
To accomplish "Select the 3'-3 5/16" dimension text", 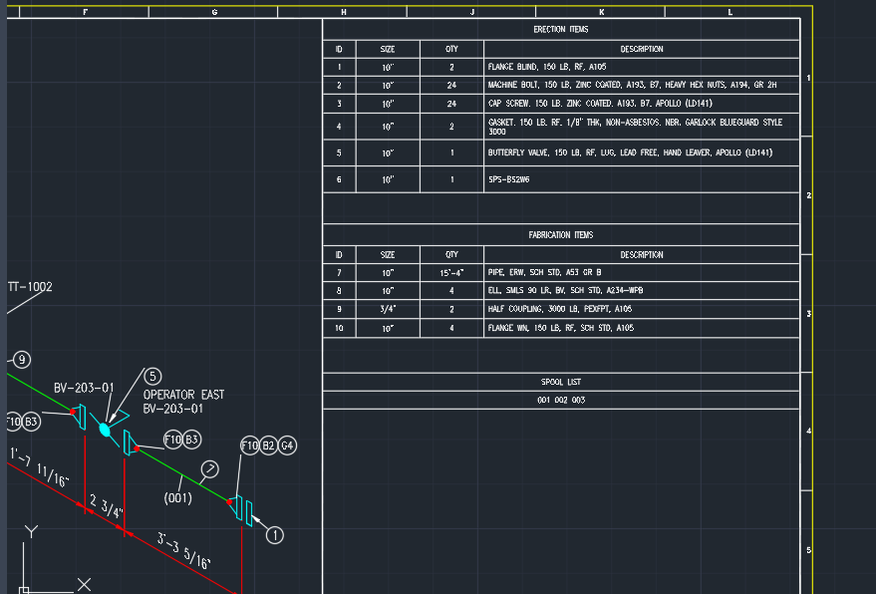I will tap(184, 551).
